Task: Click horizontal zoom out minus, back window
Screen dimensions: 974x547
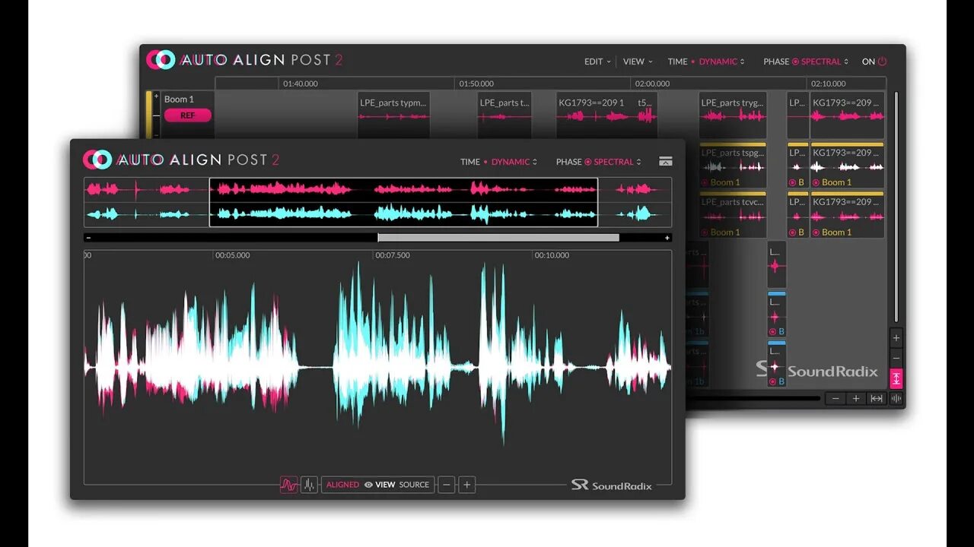Action: 836,398
